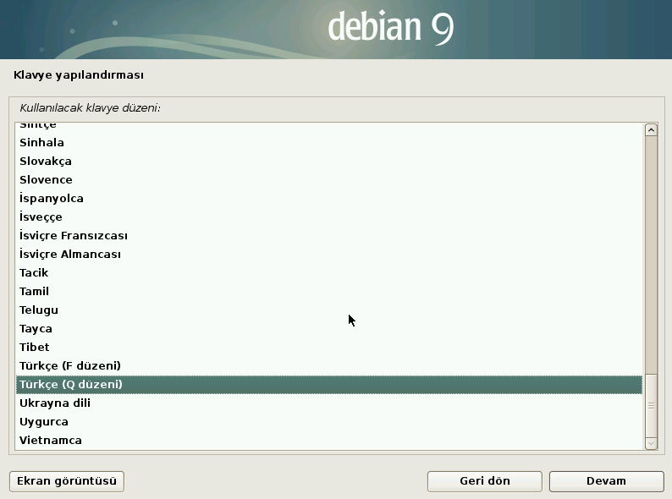
Task: Select highlighted Türkçe (Q düzeni) row
Action: [x=329, y=385]
